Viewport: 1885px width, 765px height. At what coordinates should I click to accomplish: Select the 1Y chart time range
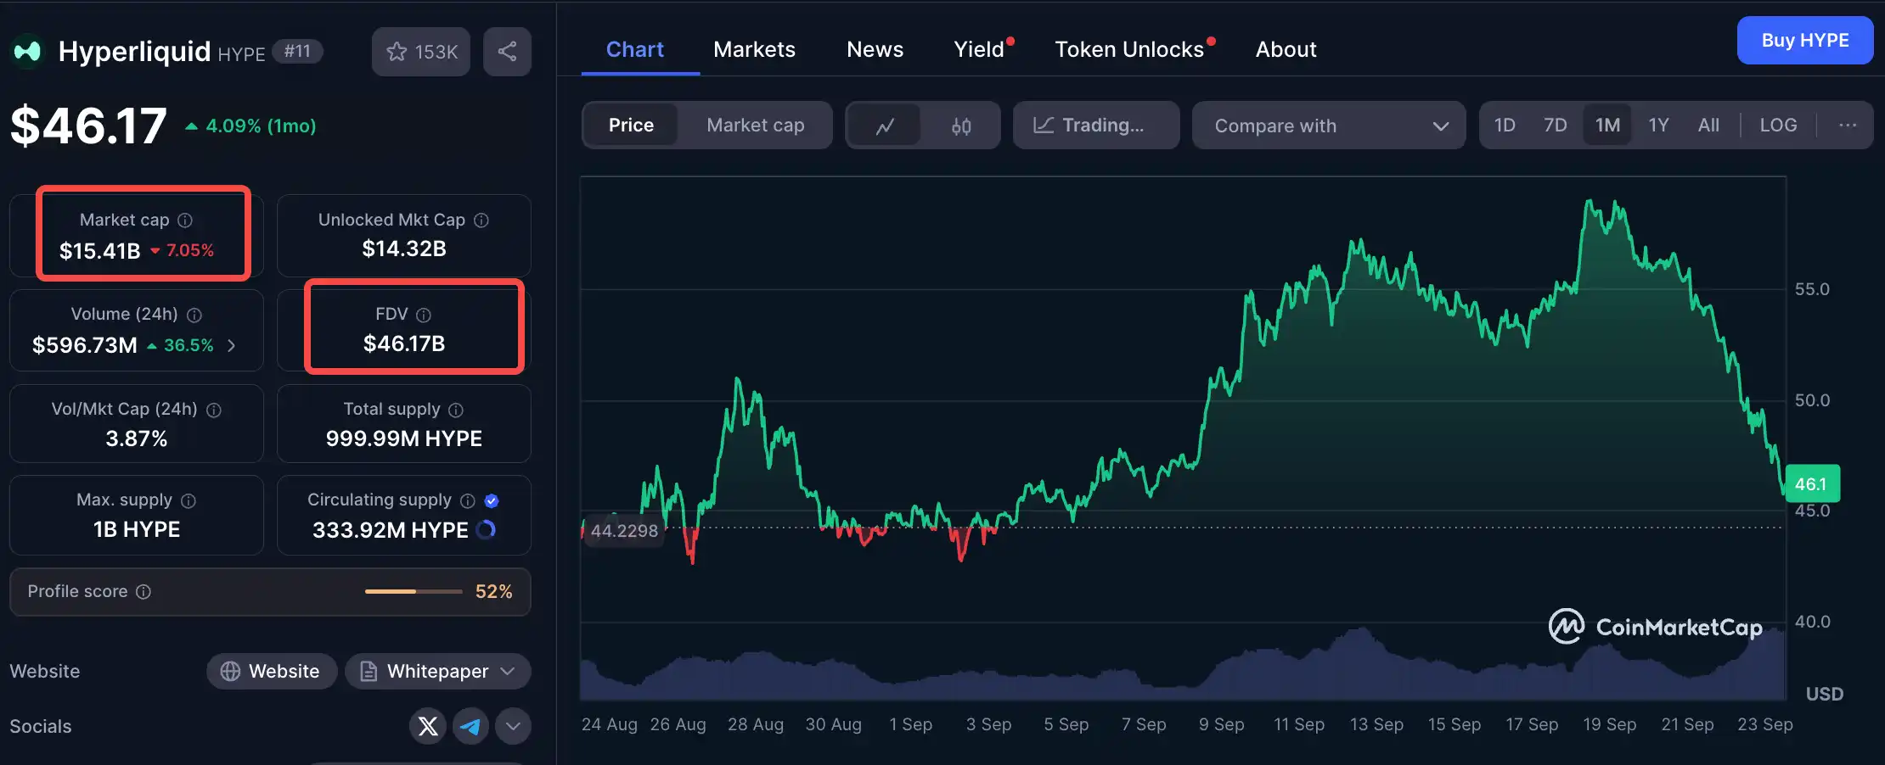(x=1658, y=125)
